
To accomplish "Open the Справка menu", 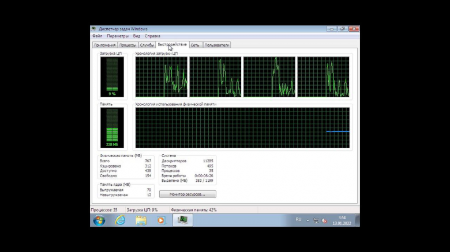I will (152, 36).
